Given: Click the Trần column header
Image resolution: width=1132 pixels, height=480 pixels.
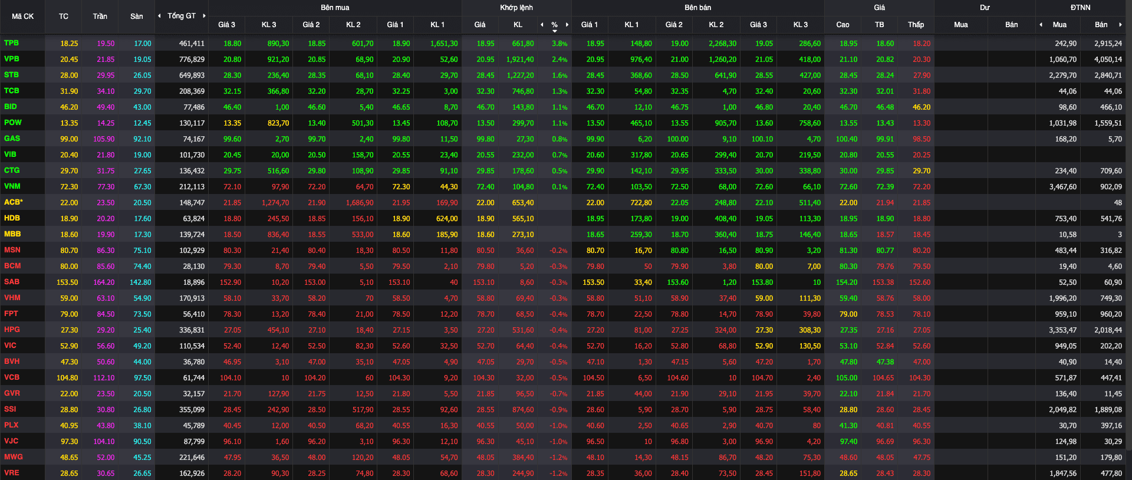Looking at the screenshot, I should pyautogui.click(x=100, y=17).
